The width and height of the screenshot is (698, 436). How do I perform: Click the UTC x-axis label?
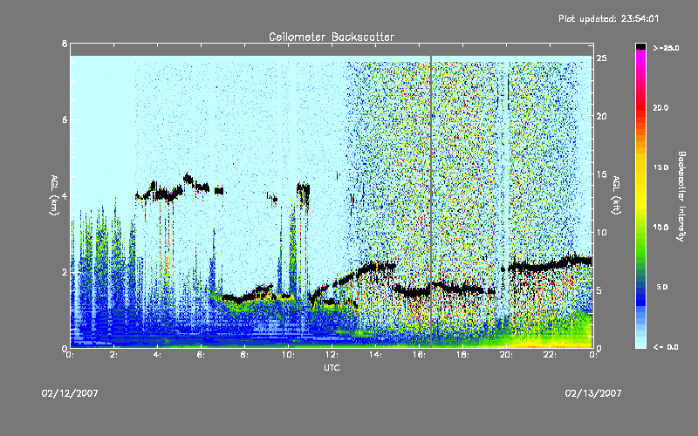point(332,367)
